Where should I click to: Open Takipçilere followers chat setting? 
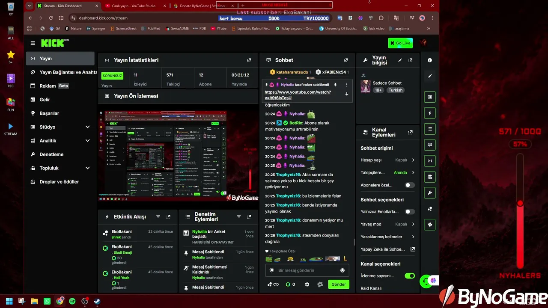(x=388, y=172)
